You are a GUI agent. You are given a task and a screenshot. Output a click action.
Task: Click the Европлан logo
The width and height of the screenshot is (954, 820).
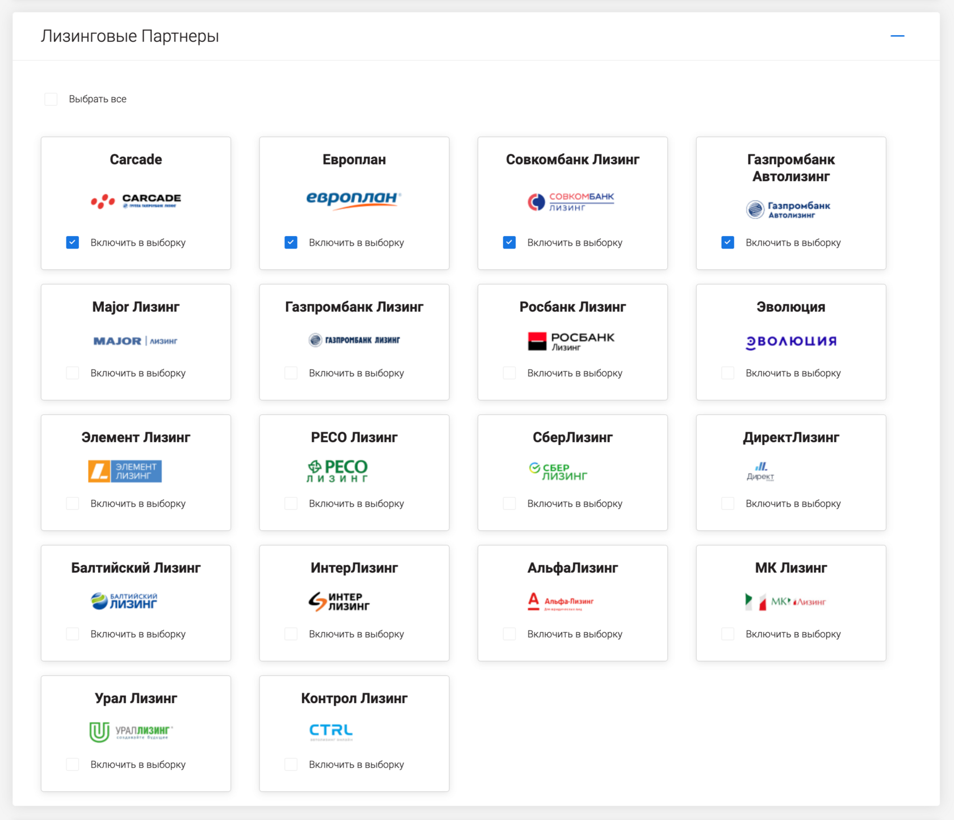click(x=354, y=200)
